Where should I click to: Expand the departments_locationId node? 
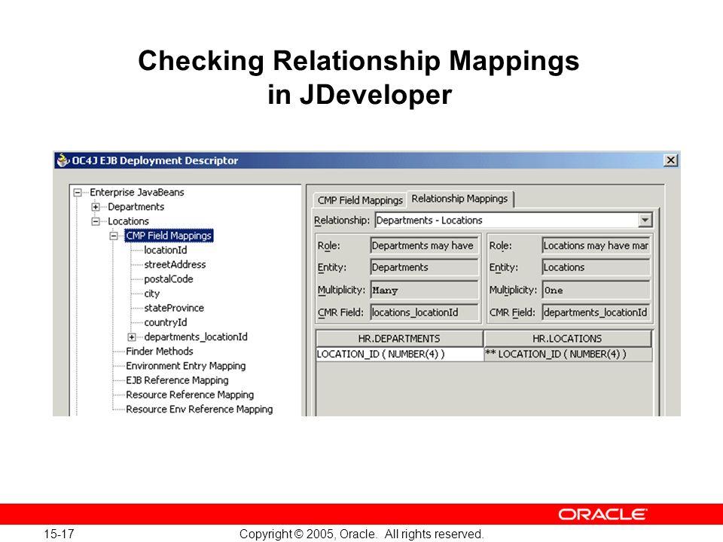pyautogui.click(x=131, y=337)
